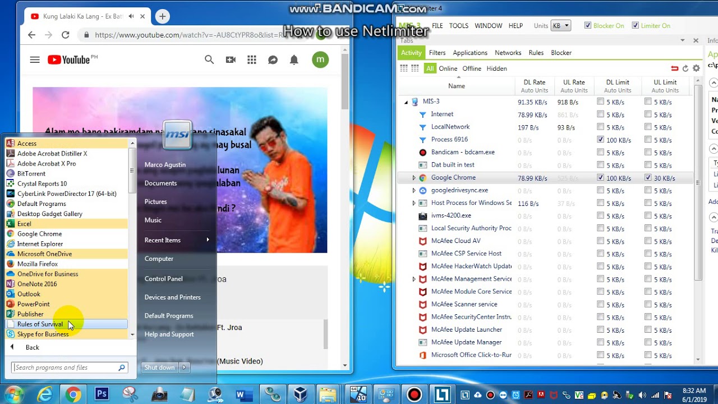The width and height of the screenshot is (718, 404).
Task: Open NetLimiter FILE menu
Action: [x=438, y=26]
